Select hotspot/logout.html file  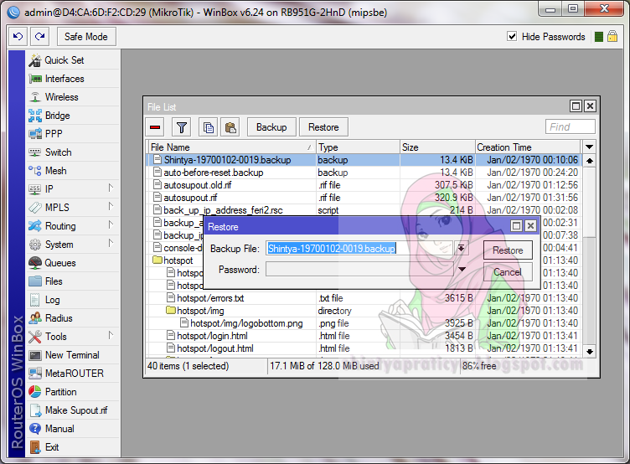click(364, 348)
